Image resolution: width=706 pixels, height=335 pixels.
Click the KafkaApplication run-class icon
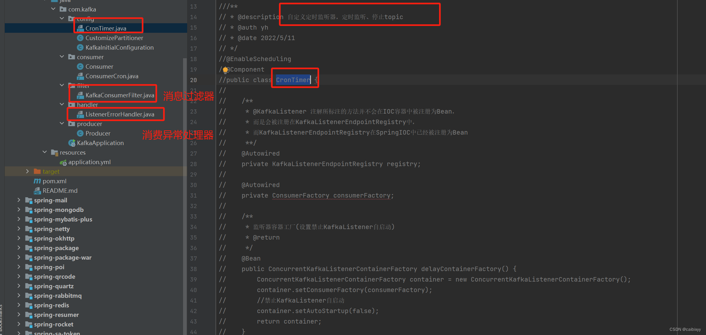coord(72,143)
